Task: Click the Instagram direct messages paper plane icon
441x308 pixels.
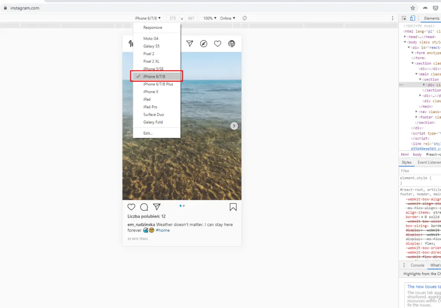Action: coord(189,43)
